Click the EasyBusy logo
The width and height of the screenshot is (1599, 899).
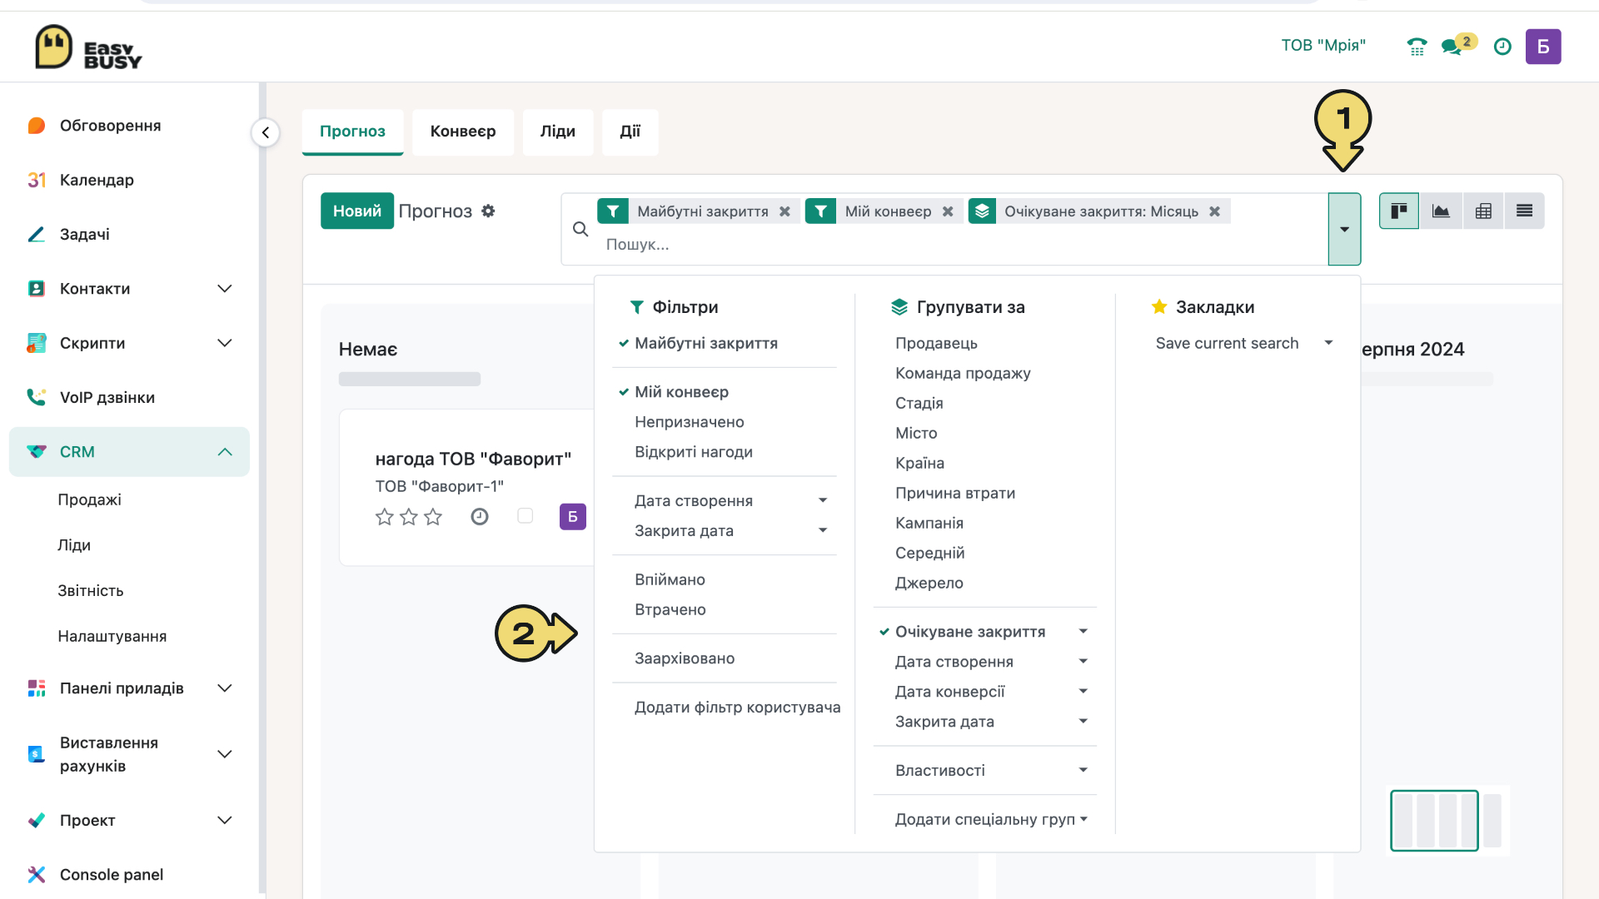tap(88, 47)
